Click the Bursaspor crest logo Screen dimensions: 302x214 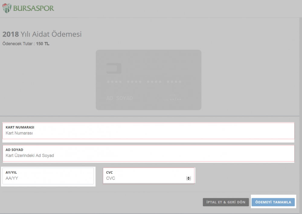pyautogui.click(x=6, y=8)
